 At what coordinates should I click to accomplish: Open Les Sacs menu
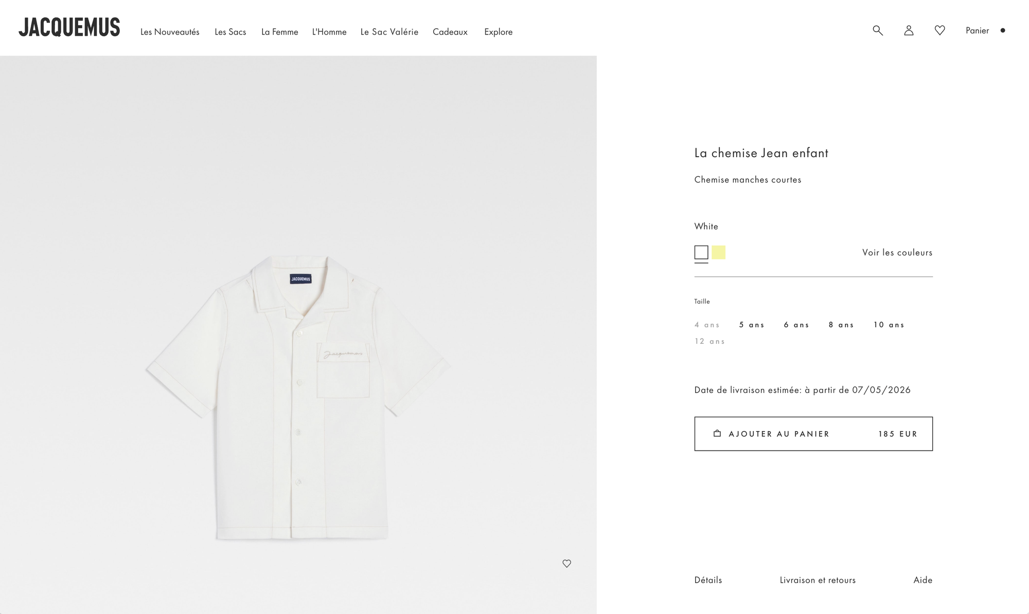point(230,32)
